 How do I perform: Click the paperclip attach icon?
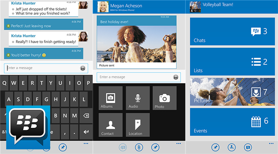tap(139, 147)
